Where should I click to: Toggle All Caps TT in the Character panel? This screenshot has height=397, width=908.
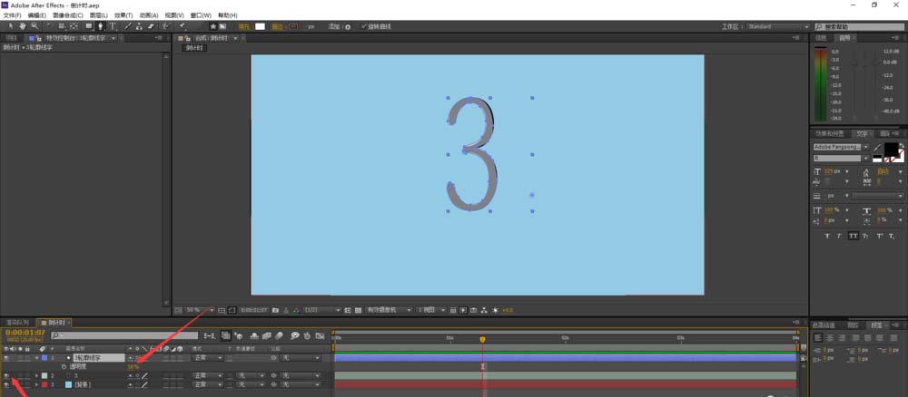click(x=853, y=236)
